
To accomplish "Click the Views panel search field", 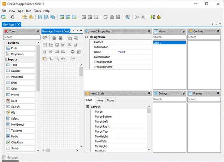I will pos(169,37).
